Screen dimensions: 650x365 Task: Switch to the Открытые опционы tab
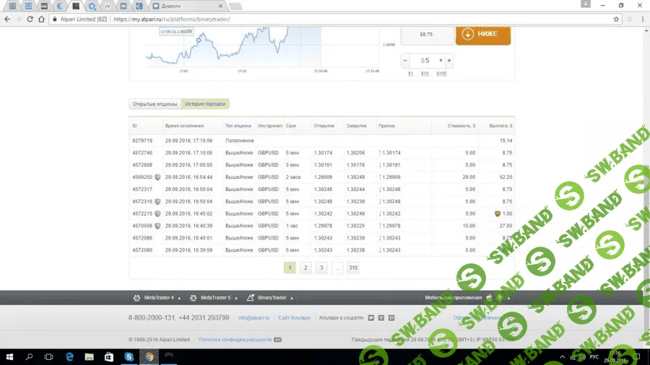point(155,104)
